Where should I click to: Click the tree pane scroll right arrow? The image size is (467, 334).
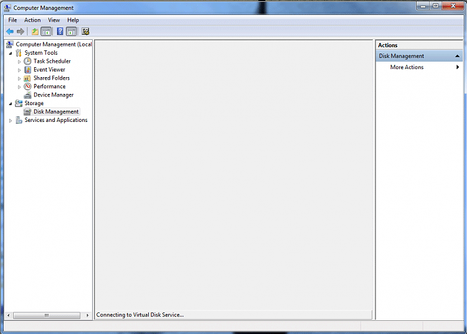[87, 315]
